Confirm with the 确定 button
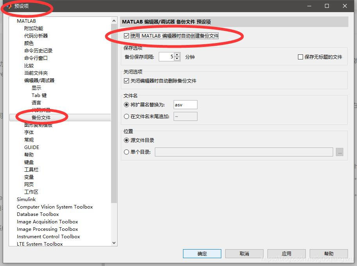 pos(202,254)
